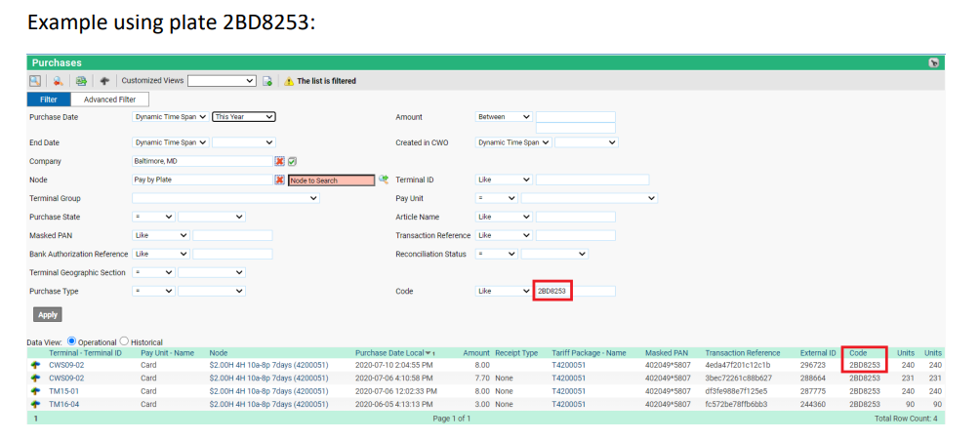The height and width of the screenshot is (440, 980).
Task: Sort by Transaction Reference column header
Action: click(743, 353)
